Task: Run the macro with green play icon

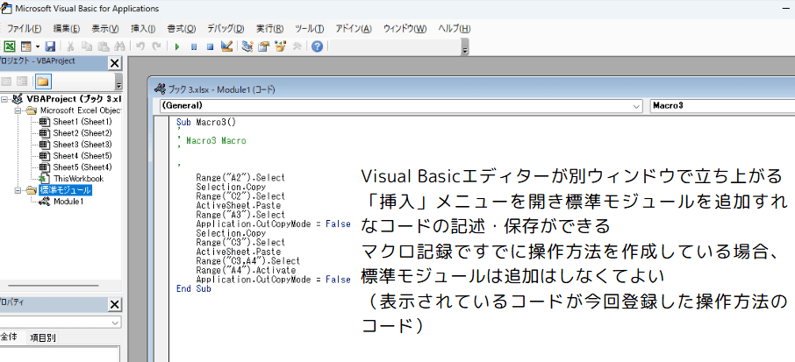Action: [x=177, y=46]
